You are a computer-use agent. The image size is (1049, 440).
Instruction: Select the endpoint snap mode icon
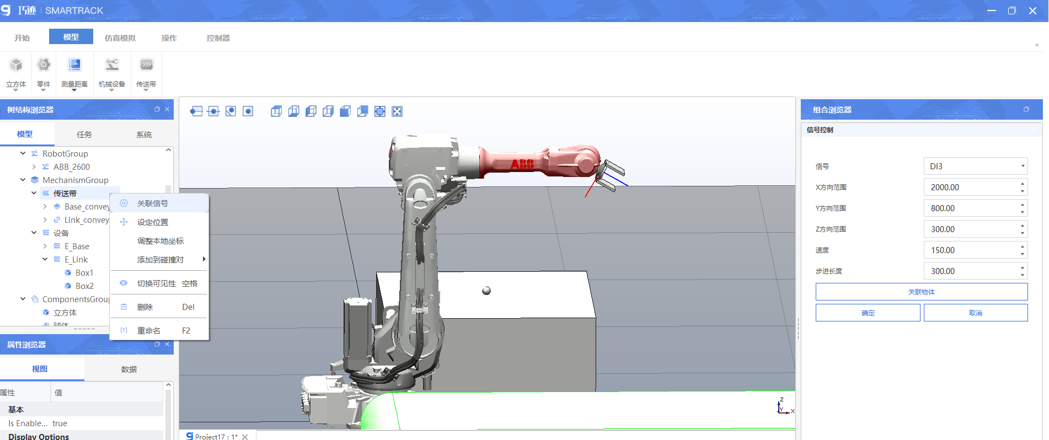(x=196, y=111)
